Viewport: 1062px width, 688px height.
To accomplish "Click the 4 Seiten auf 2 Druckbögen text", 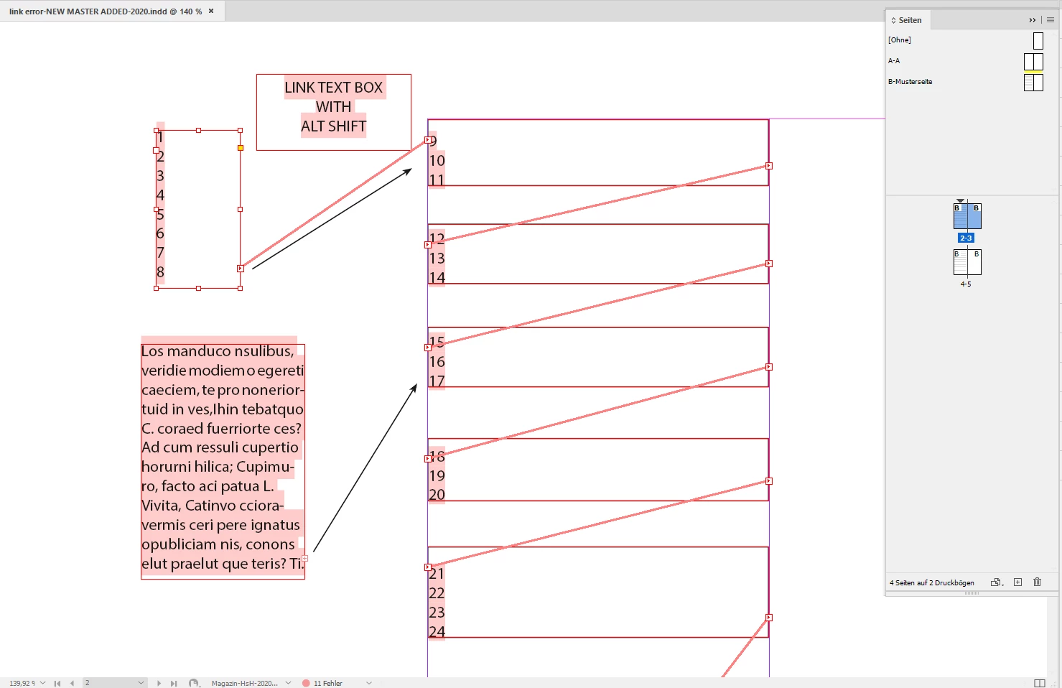I will [932, 583].
